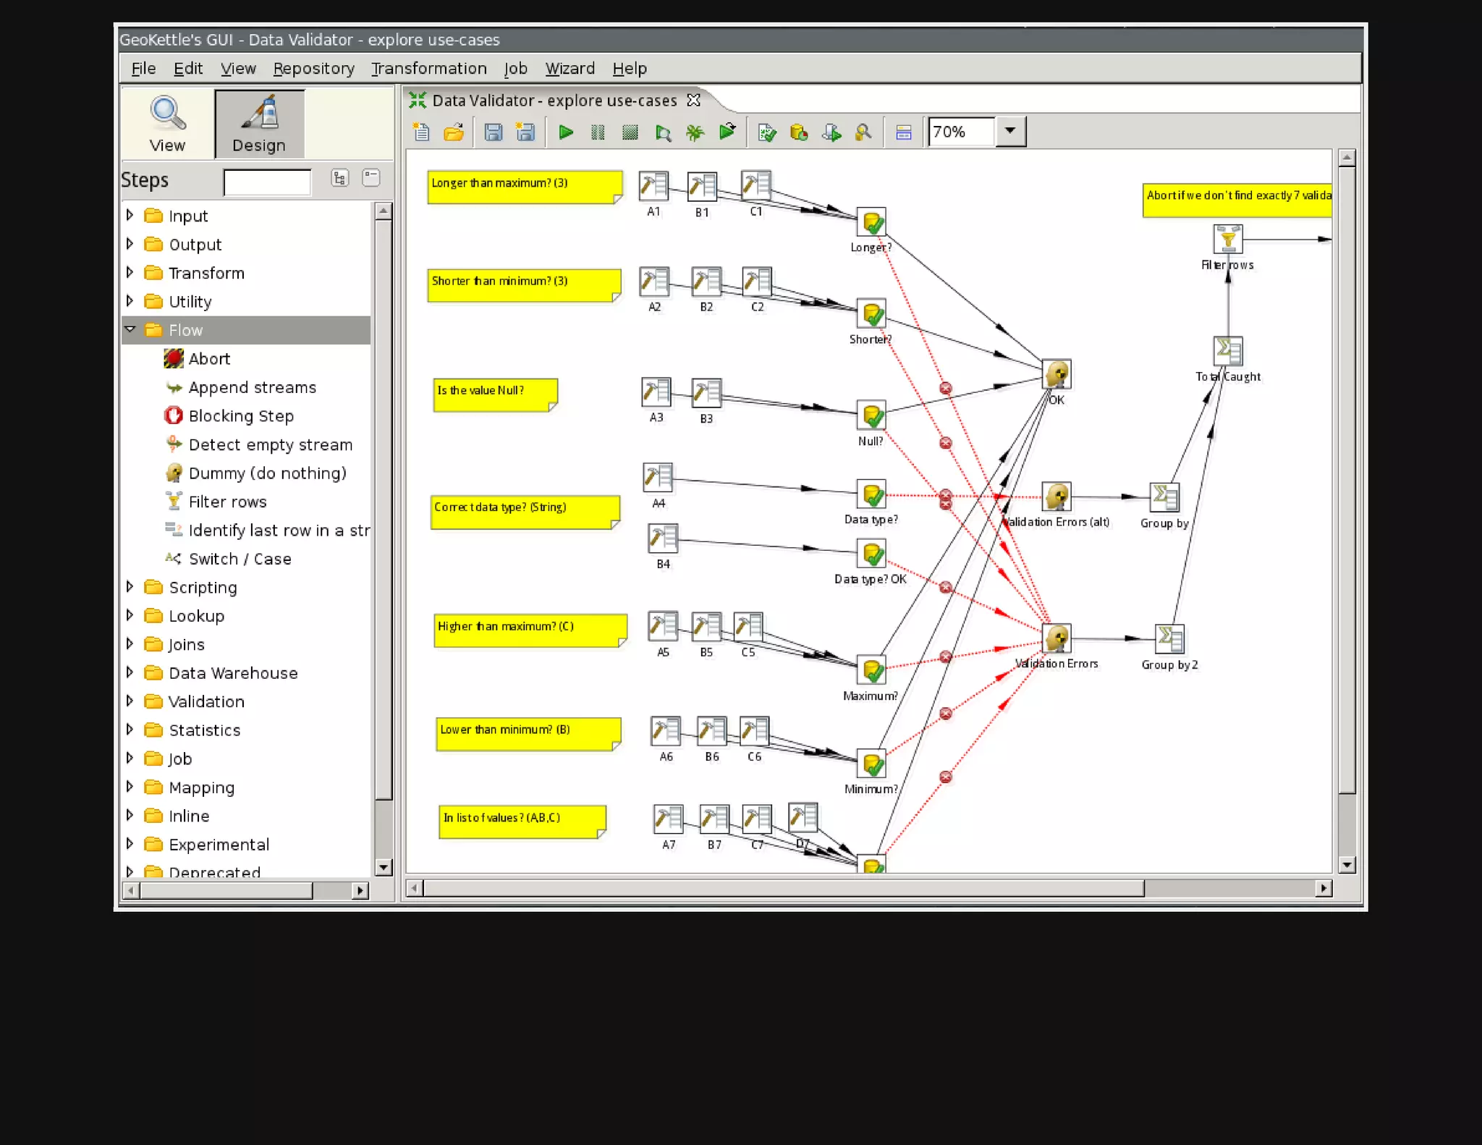Click the Pause transformation icon
Image resolution: width=1482 pixels, height=1145 pixels.
tap(598, 132)
